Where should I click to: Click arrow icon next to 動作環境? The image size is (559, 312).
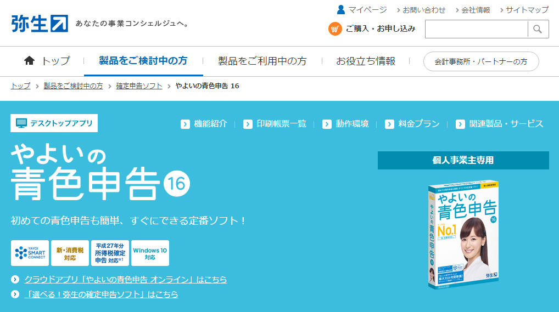(x=327, y=124)
